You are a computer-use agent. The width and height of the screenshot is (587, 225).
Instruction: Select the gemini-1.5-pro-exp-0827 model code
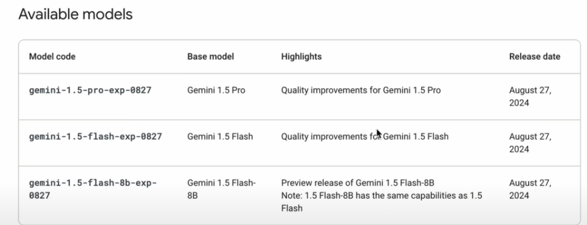90,90
